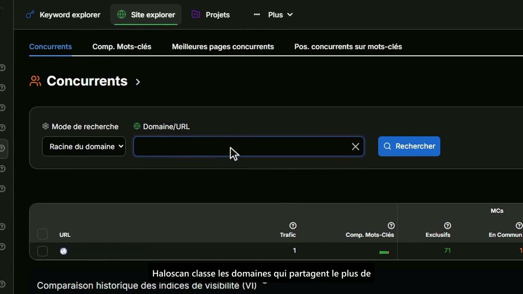The image size is (523, 294).
Task: Open the Meilleures pages concurrents tab
Action: [223, 47]
